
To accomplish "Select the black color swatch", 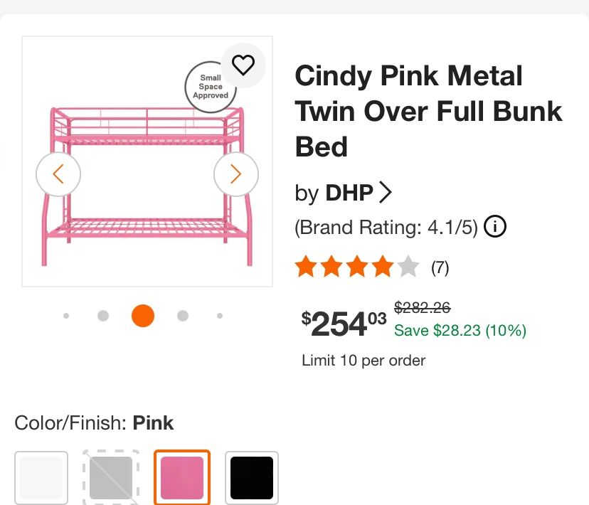I will pyautogui.click(x=252, y=477).
